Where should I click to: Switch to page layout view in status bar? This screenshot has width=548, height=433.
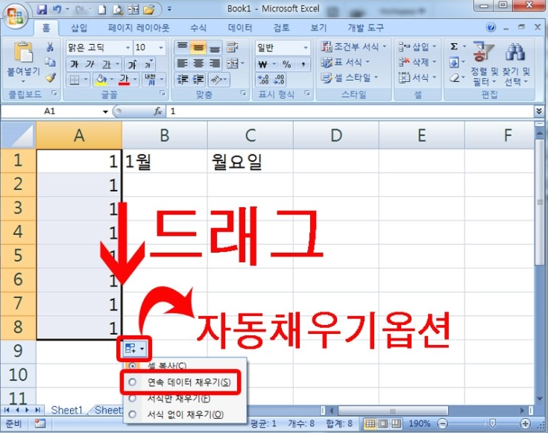point(383,424)
